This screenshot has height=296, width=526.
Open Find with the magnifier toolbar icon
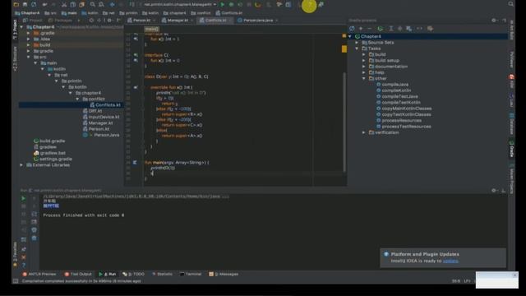pos(92,5)
